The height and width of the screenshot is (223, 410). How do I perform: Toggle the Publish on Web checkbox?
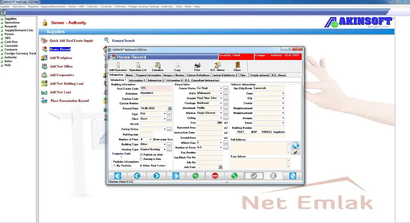[x=141, y=155]
